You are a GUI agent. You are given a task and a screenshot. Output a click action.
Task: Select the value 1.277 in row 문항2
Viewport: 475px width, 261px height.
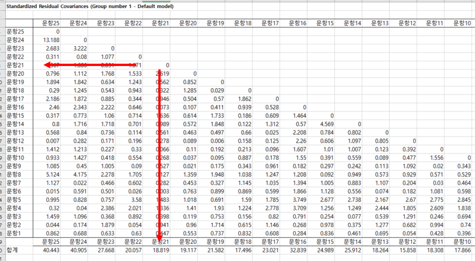[382, 225]
